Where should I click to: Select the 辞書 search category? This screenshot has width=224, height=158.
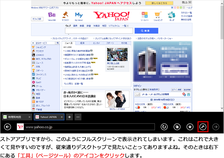(x=89, y=26)
